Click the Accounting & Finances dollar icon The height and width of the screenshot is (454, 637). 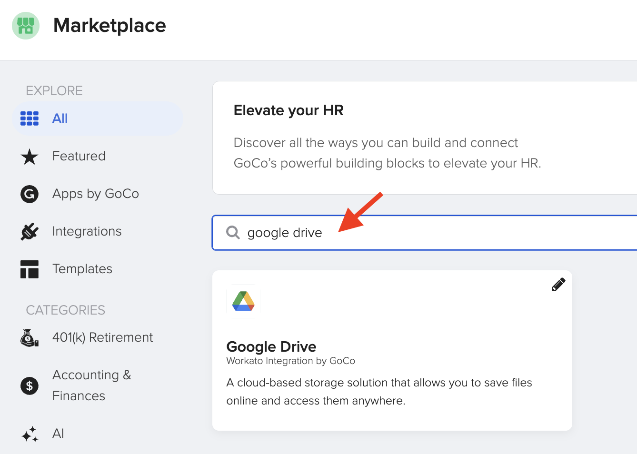pos(30,385)
